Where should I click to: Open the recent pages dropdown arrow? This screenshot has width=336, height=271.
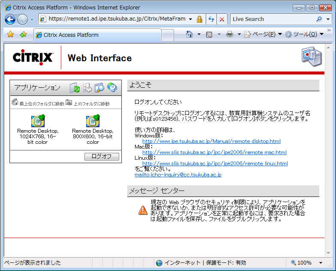pyautogui.click(x=32, y=20)
